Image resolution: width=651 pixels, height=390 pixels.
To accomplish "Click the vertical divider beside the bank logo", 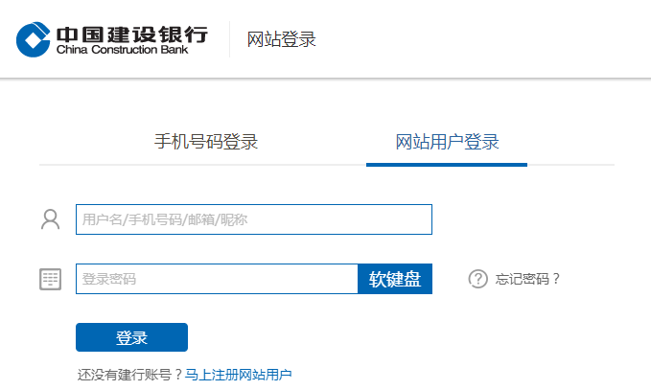I will tap(230, 39).
